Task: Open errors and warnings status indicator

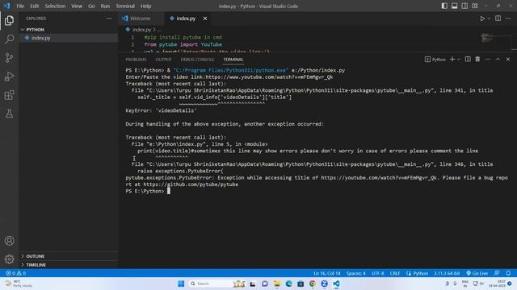Action: pyautogui.click(x=15, y=273)
